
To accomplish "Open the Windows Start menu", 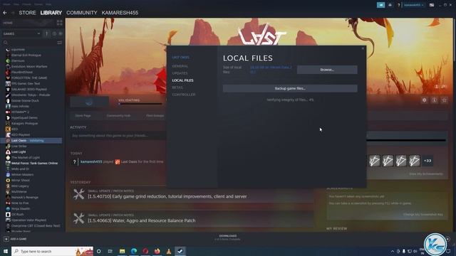I will (x=6, y=251).
